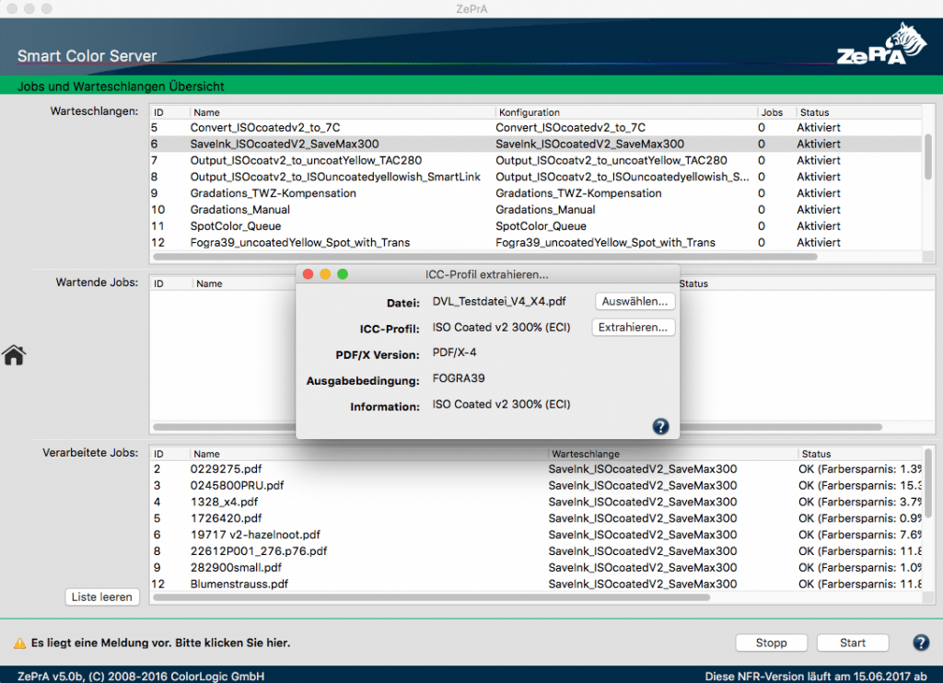This screenshot has width=943, height=683.
Task: Click the Stopp button
Action: [x=772, y=642]
